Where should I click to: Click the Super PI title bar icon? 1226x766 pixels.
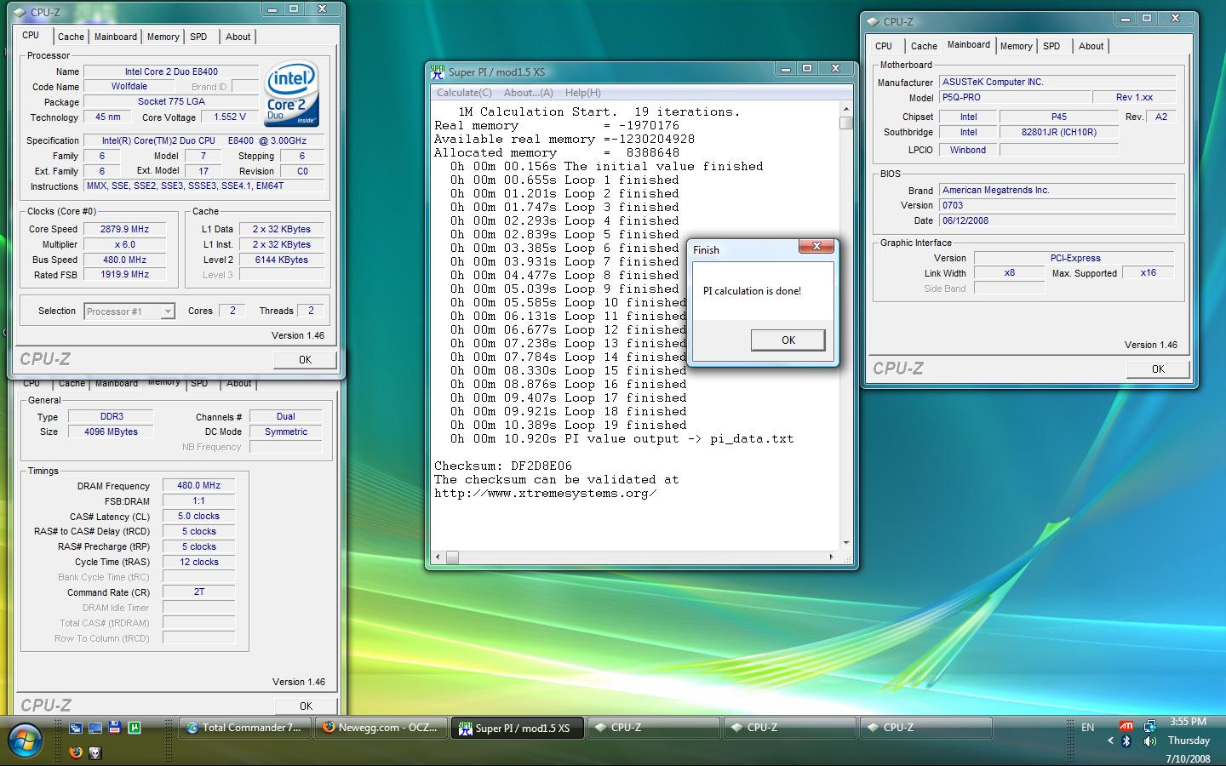tap(438, 71)
